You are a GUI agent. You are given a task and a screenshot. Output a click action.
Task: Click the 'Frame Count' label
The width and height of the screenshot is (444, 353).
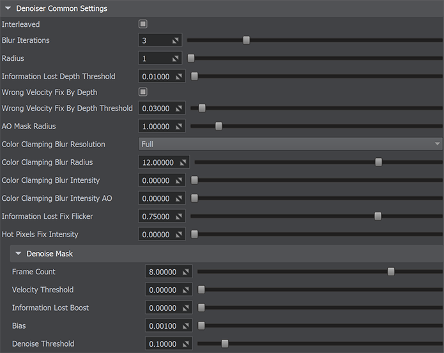point(34,272)
